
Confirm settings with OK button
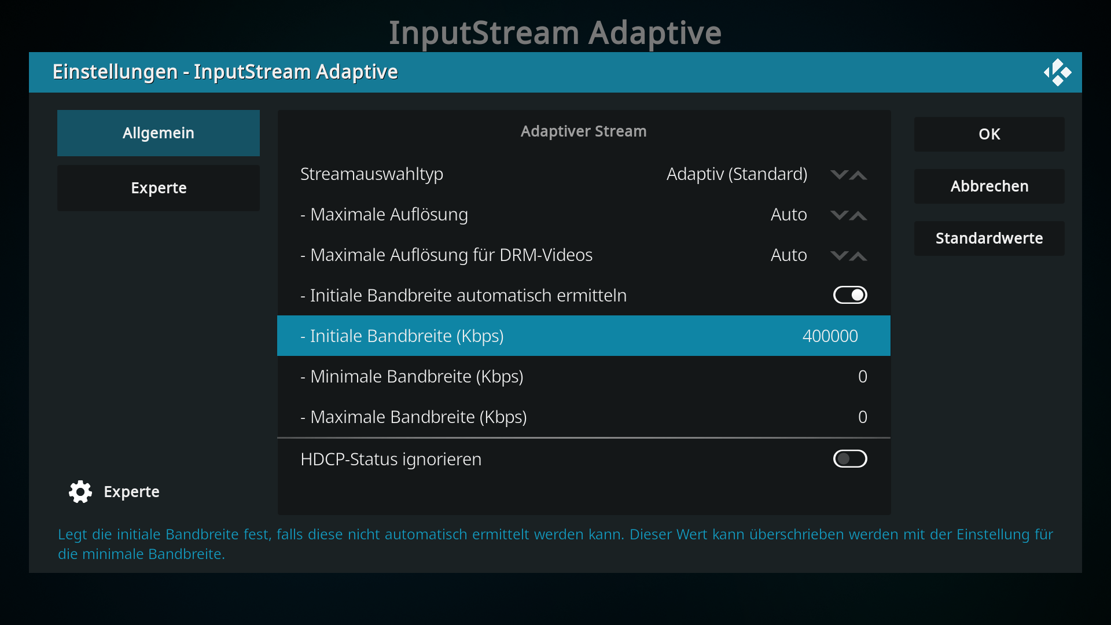pyautogui.click(x=989, y=134)
